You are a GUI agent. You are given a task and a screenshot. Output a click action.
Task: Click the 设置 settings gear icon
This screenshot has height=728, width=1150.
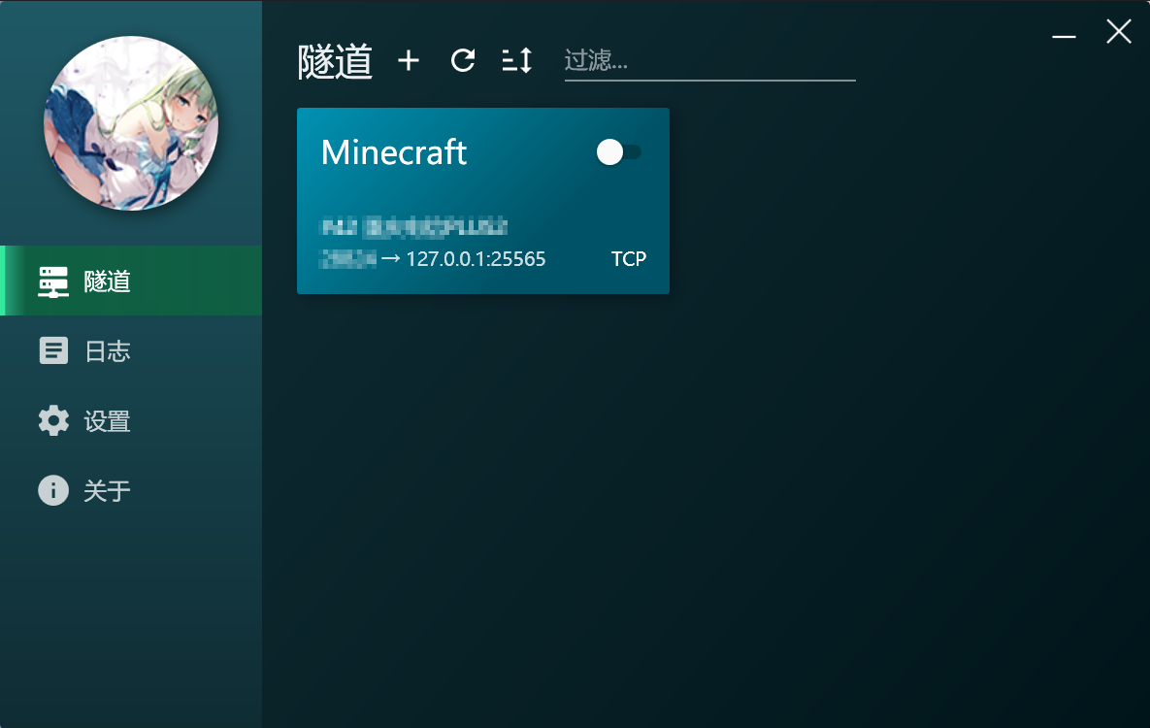[x=53, y=420]
